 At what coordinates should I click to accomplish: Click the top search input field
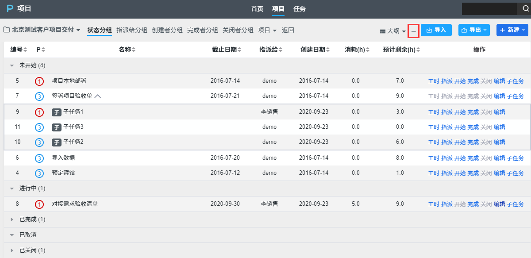click(x=489, y=9)
